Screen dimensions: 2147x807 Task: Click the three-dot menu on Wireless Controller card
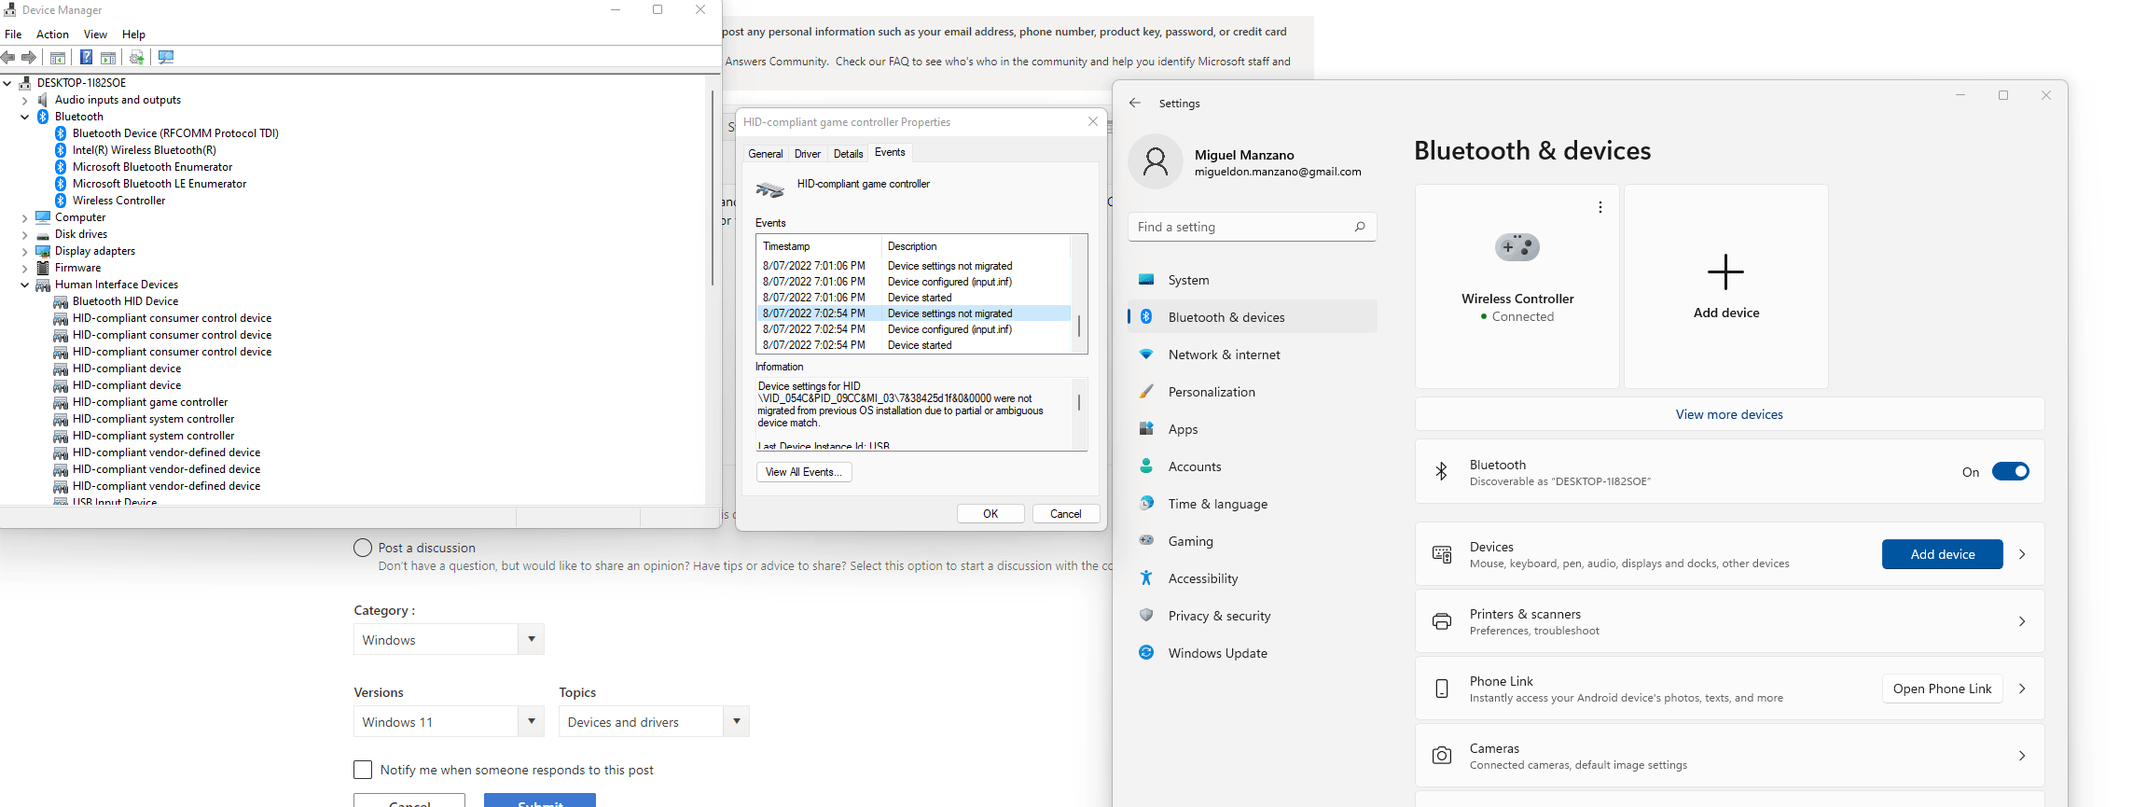click(x=1600, y=207)
